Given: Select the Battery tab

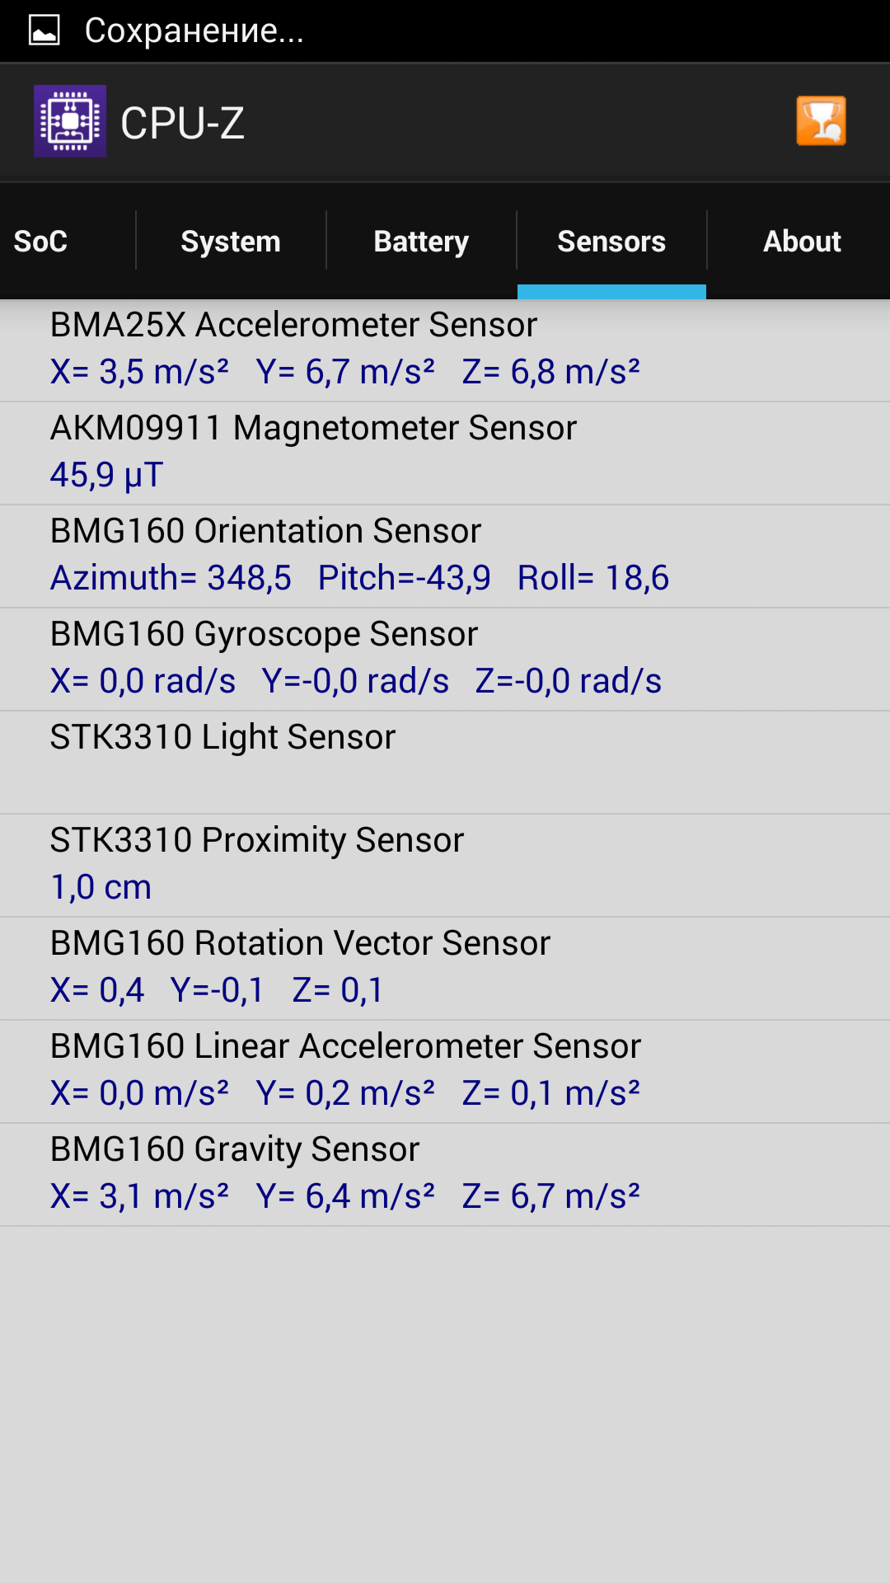Looking at the screenshot, I should click(x=421, y=242).
